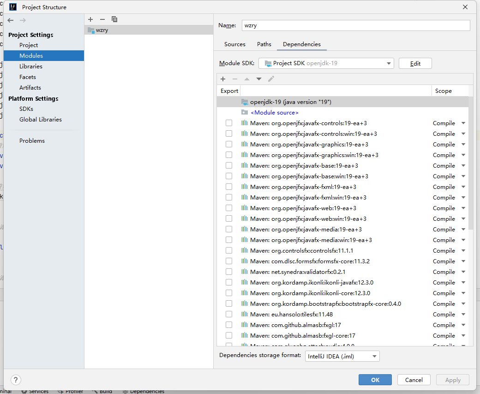
Task: Click library icon for validatorfx:0.2.1
Action: pos(244,272)
